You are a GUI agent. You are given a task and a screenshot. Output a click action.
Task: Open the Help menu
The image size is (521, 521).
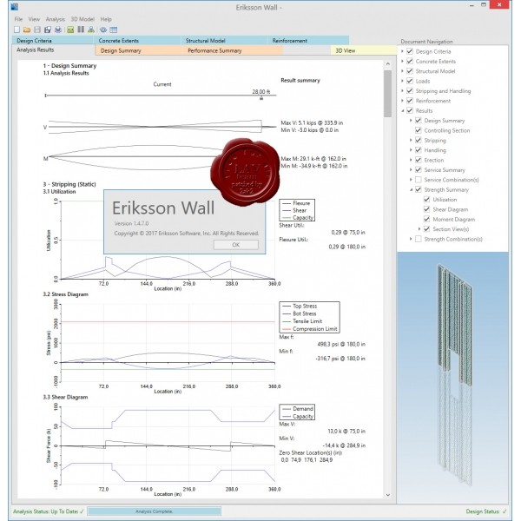tap(106, 19)
